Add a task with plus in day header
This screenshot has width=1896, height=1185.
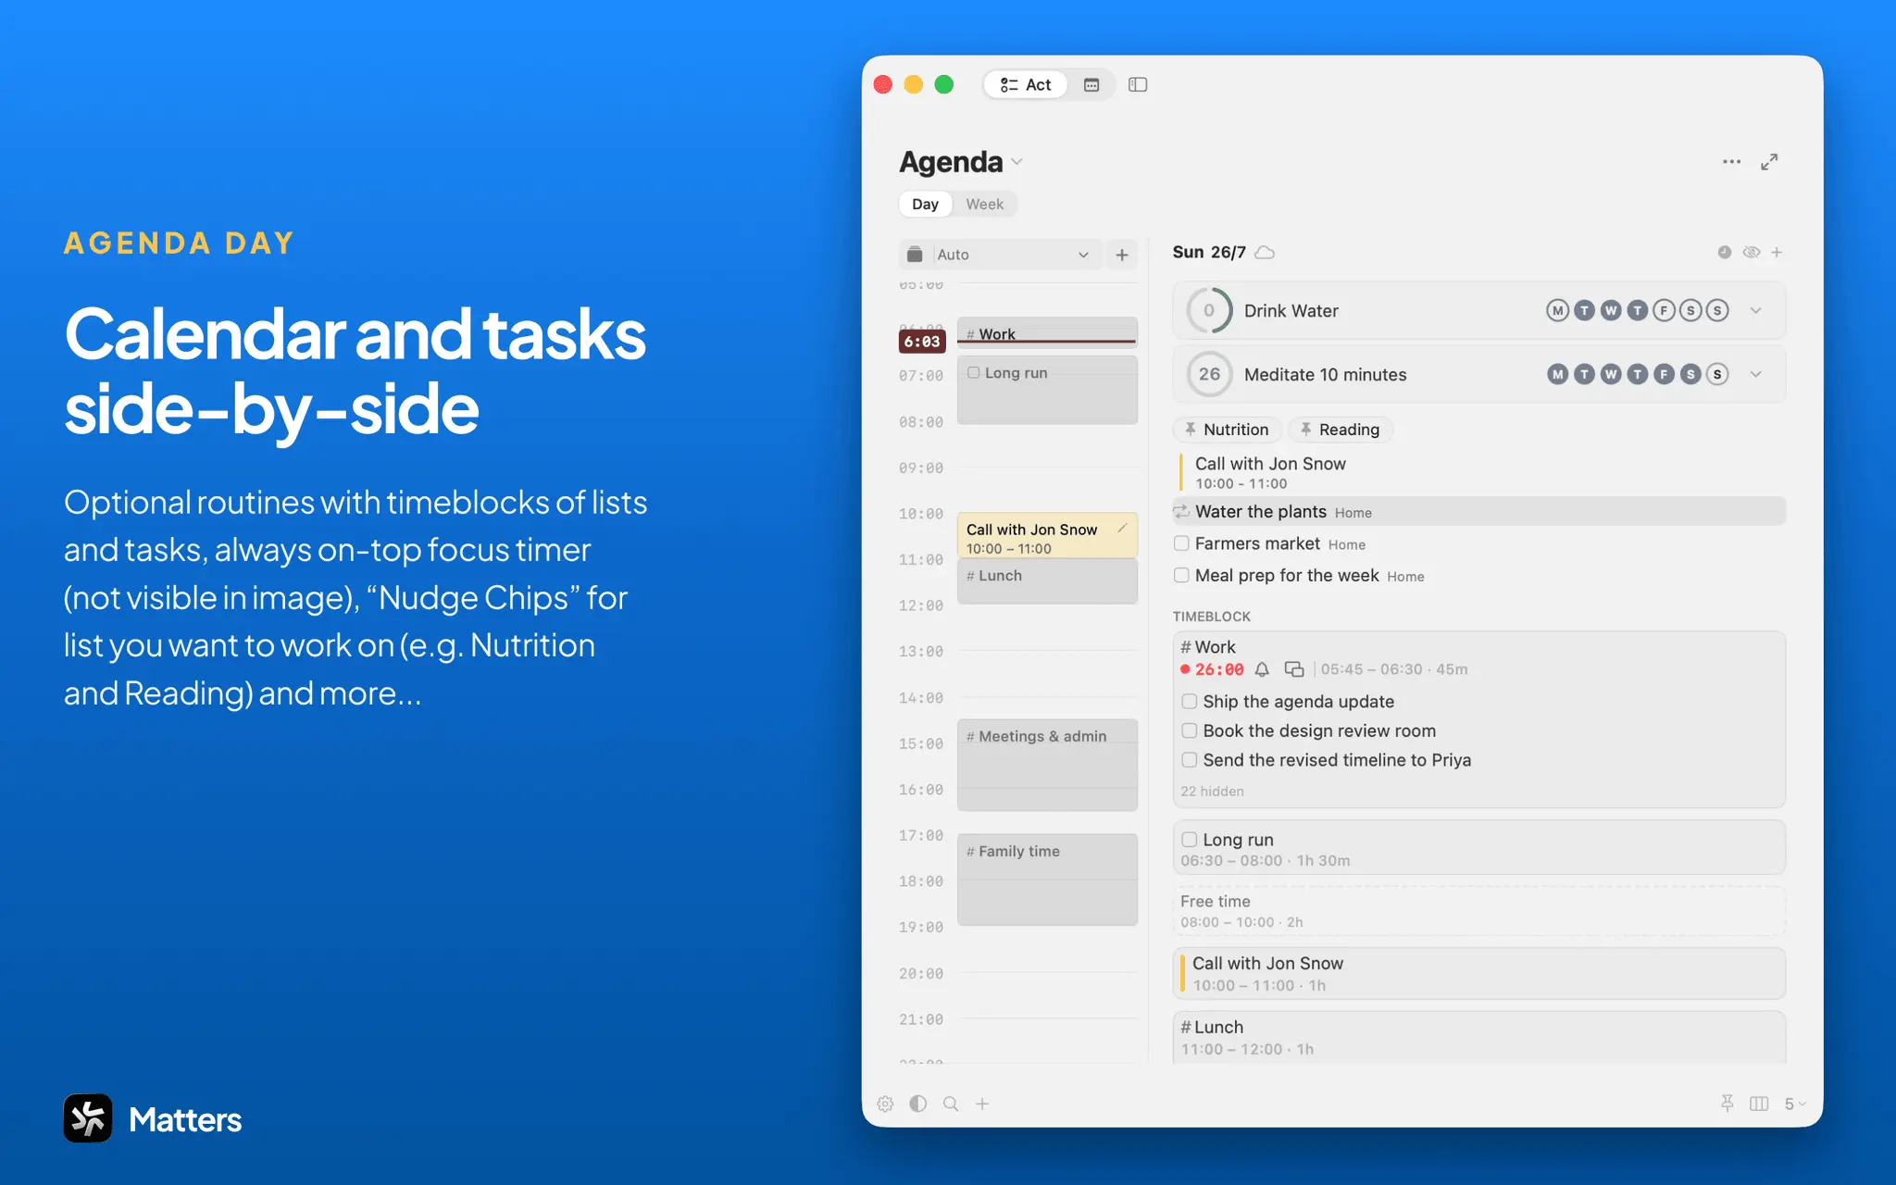point(1777,252)
